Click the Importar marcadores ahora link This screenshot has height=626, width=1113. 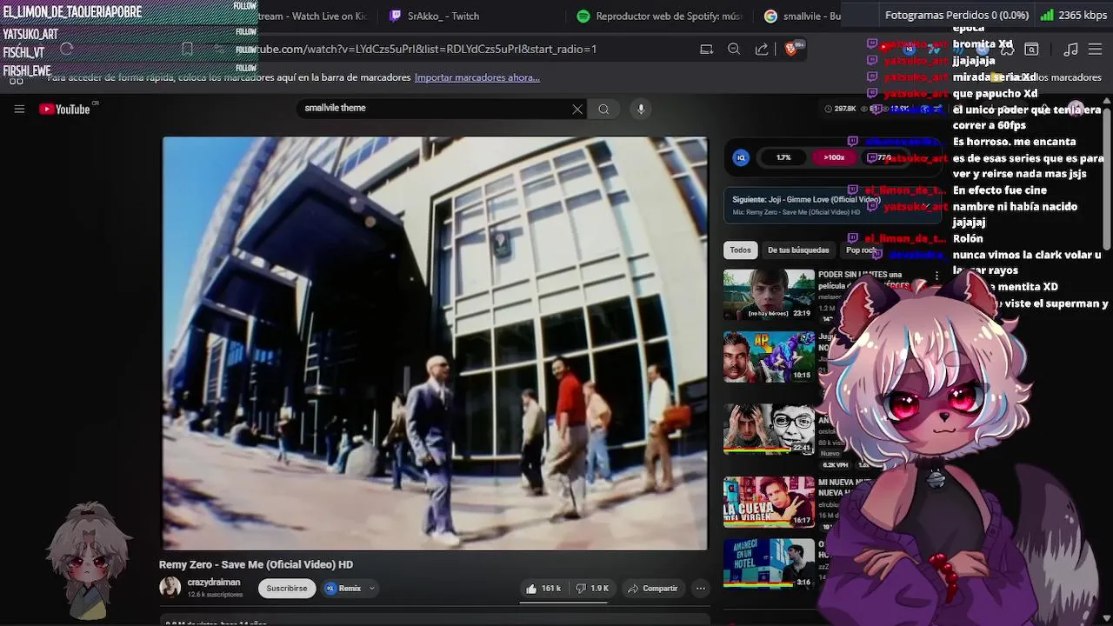477,77
